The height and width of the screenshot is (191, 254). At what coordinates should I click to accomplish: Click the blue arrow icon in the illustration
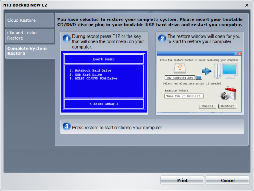(x=207, y=71)
